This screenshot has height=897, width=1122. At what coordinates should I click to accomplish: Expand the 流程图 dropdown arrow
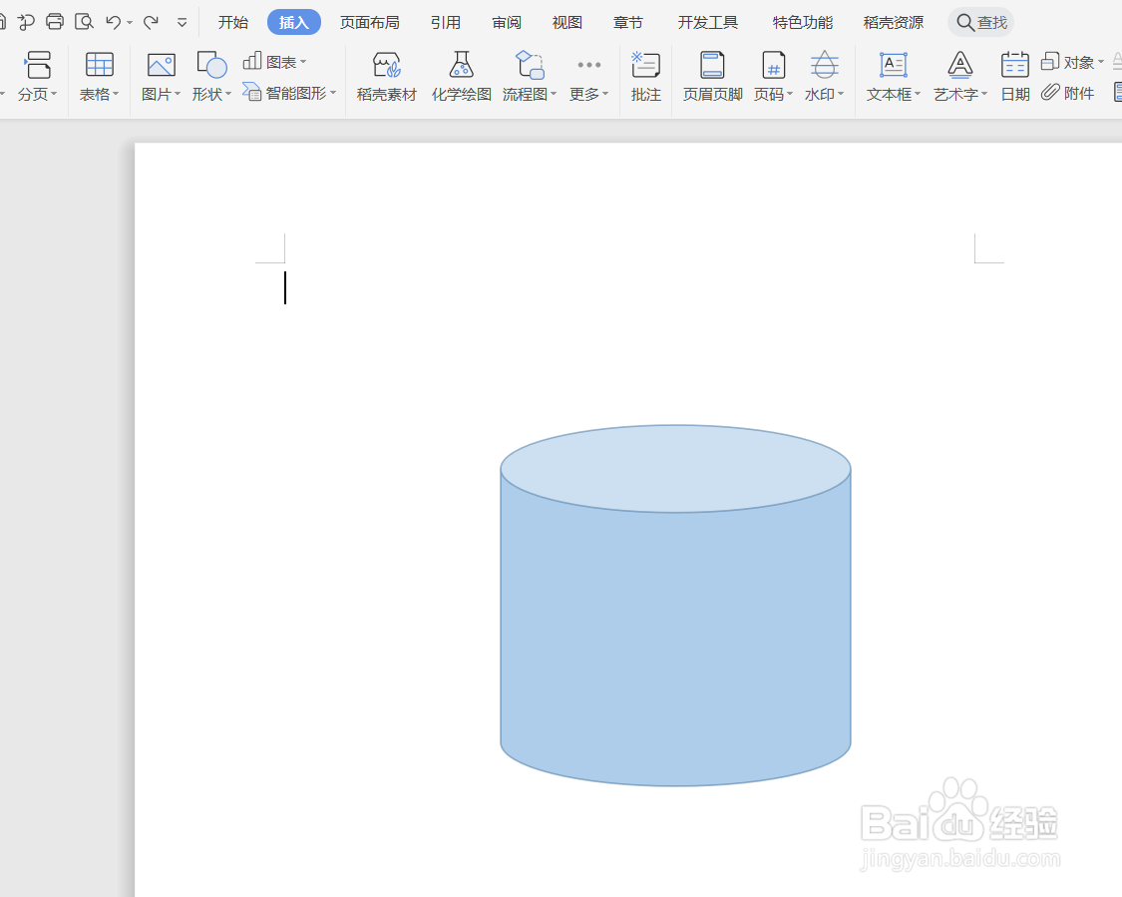[554, 94]
